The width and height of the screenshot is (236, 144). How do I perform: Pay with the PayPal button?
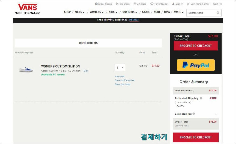coord(196,65)
